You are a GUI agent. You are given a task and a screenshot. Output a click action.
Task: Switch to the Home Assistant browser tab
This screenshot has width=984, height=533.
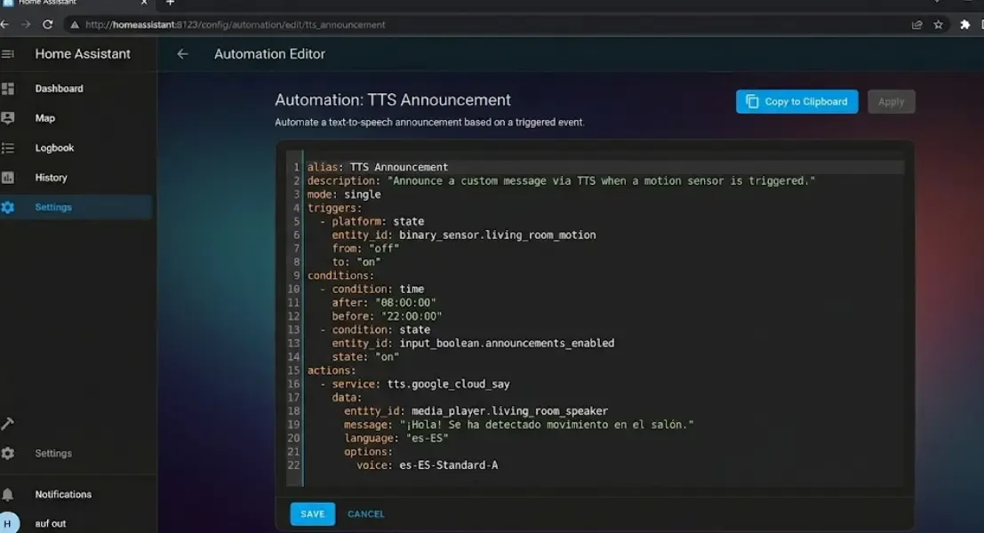pyautogui.click(x=71, y=3)
